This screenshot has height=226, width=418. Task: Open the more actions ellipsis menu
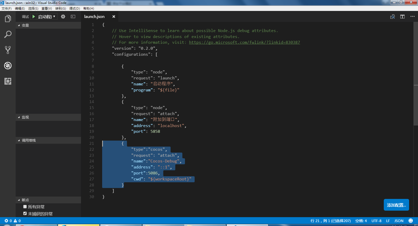click(413, 17)
